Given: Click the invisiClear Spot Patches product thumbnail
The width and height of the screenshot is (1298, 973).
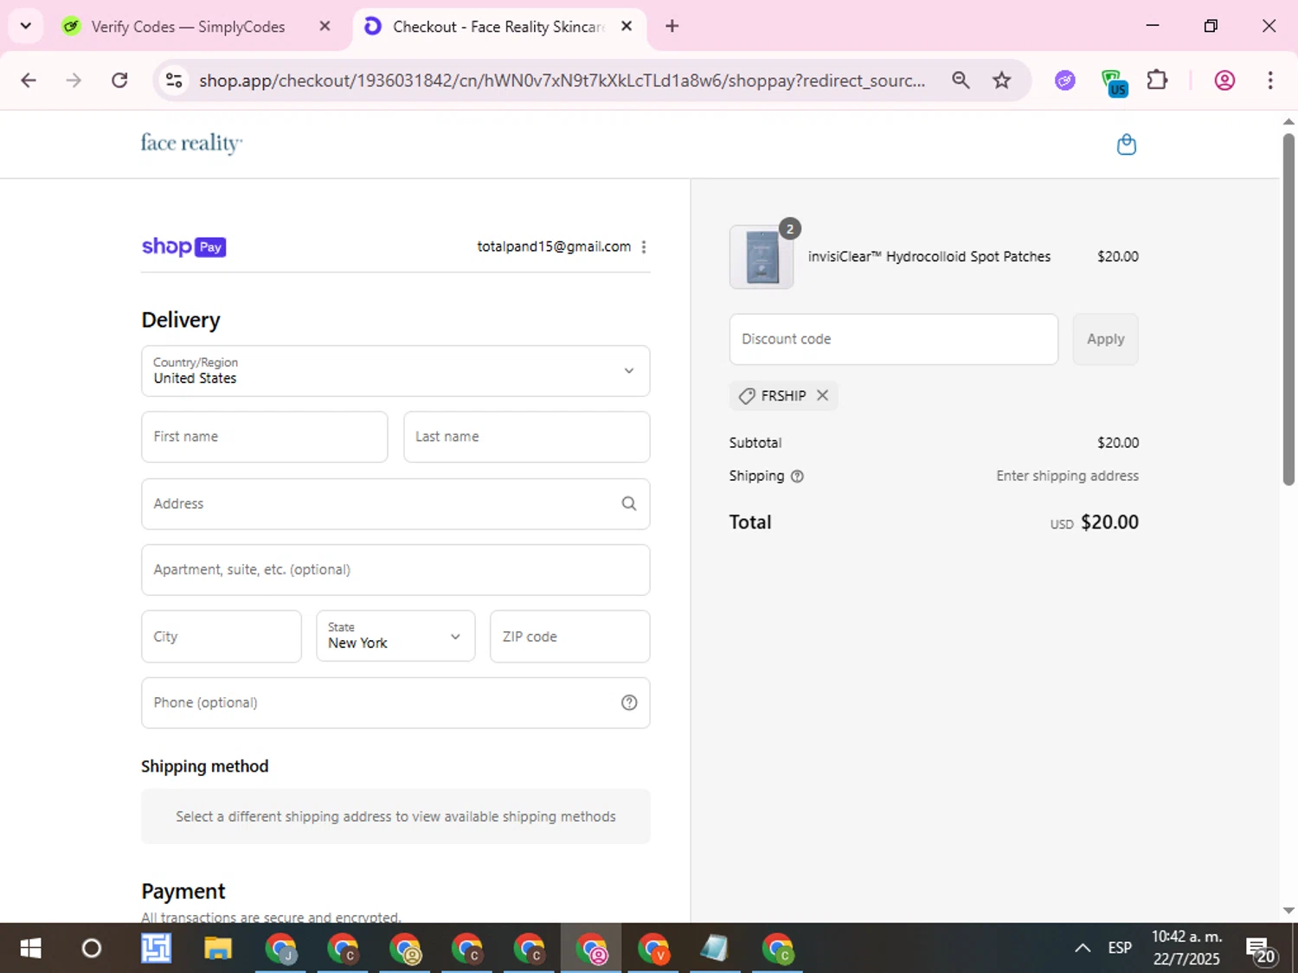Looking at the screenshot, I should click(761, 257).
